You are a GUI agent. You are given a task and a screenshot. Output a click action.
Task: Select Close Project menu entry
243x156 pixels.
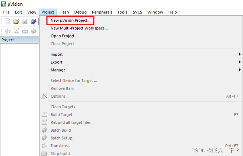click(x=141, y=44)
